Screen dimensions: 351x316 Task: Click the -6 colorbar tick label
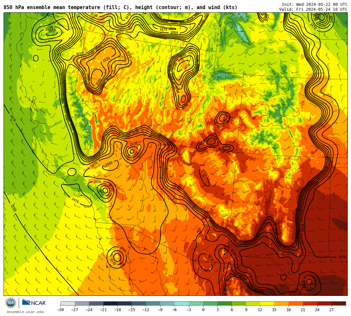click(x=175, y=310)
